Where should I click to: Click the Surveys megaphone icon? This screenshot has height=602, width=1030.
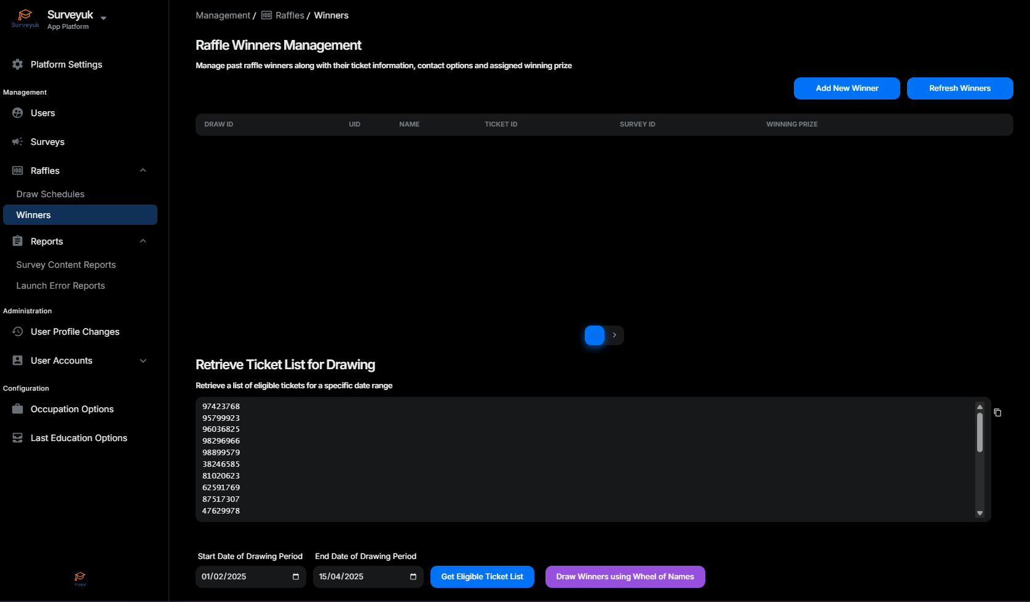point(17,142)
